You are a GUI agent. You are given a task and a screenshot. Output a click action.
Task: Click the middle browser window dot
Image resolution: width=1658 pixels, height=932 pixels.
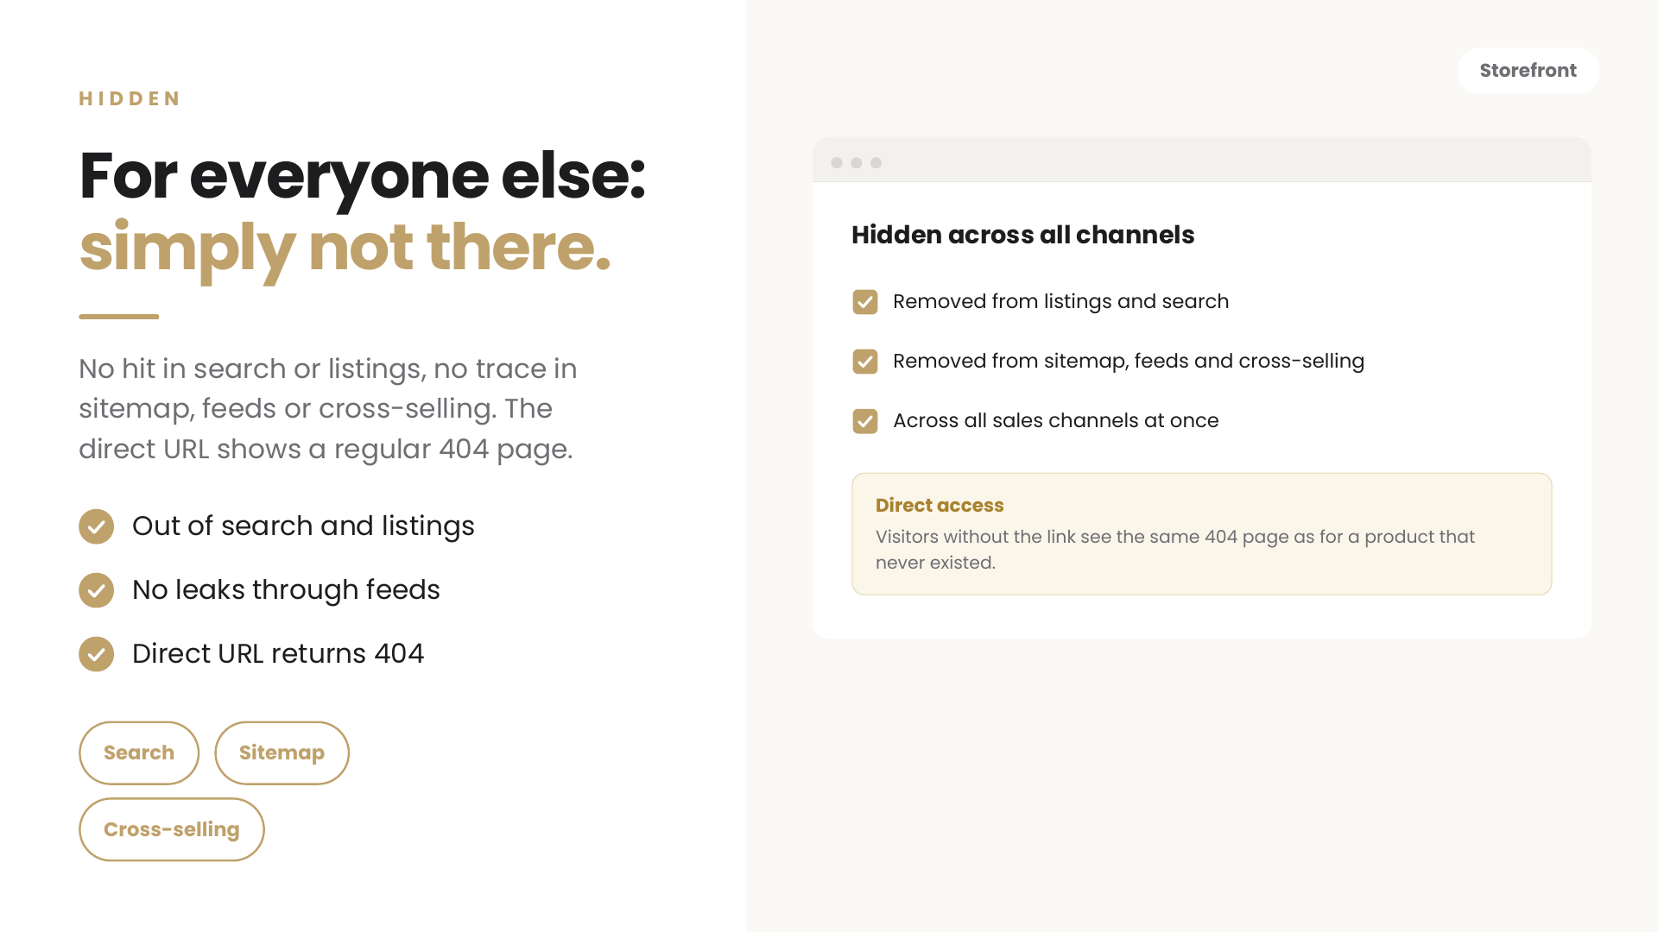pos(857,163)
